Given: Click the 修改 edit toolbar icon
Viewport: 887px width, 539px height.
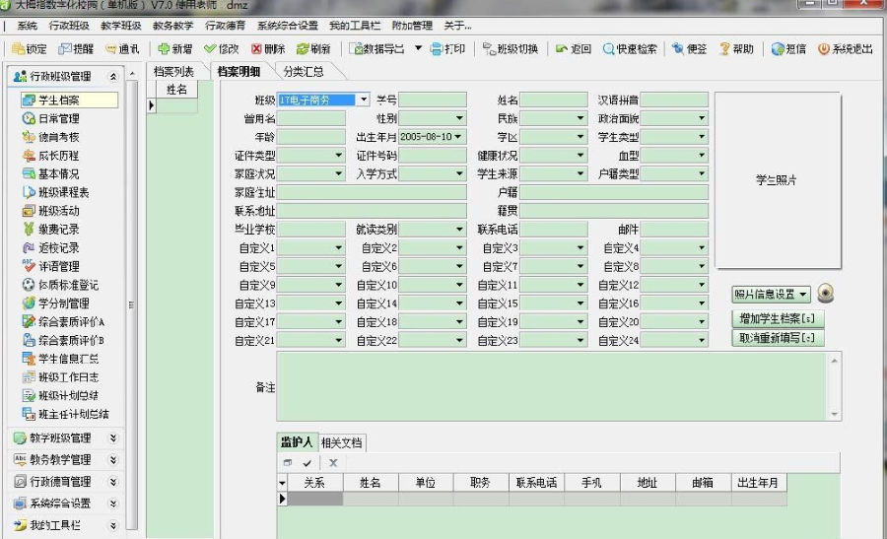Looking at the screenshot, I should (211, 49).
